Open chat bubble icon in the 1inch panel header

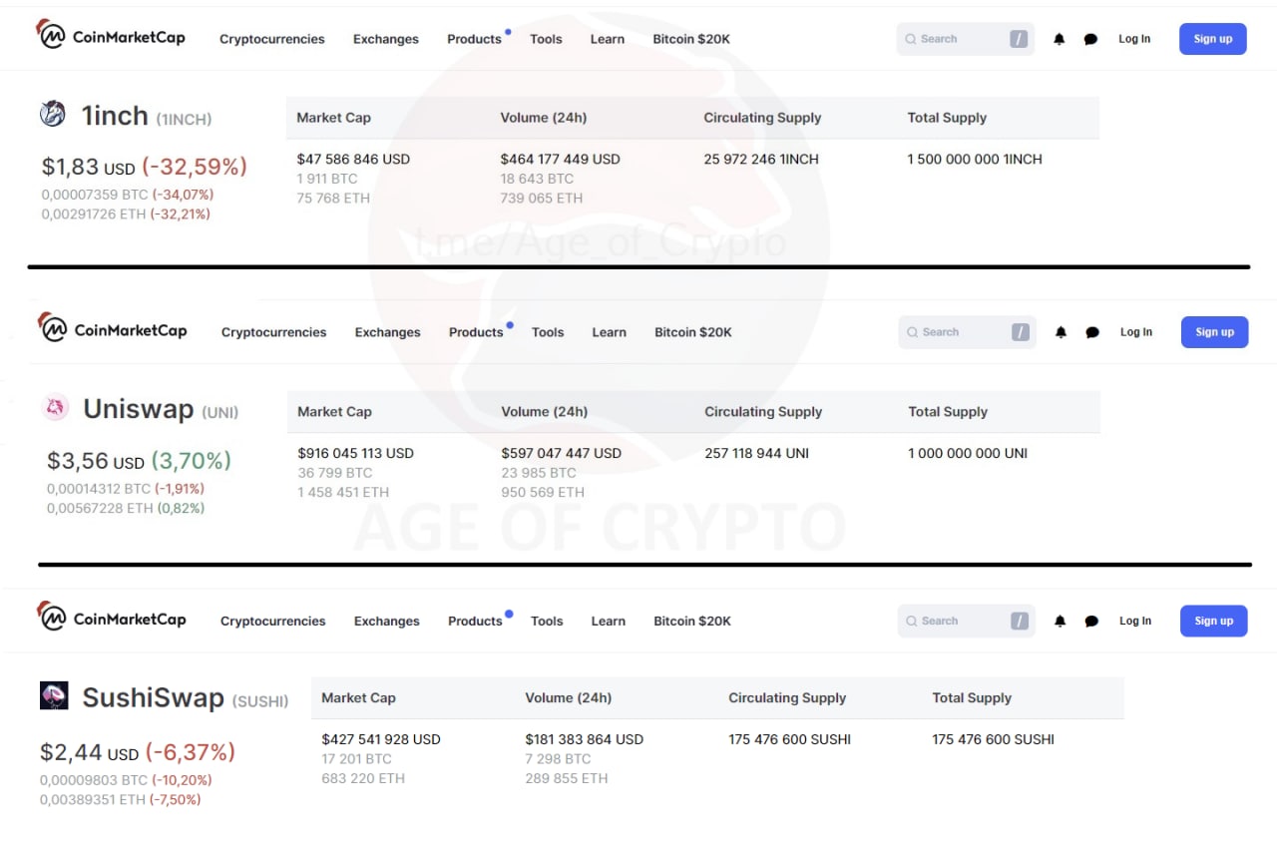click(x=1091, y=40)
